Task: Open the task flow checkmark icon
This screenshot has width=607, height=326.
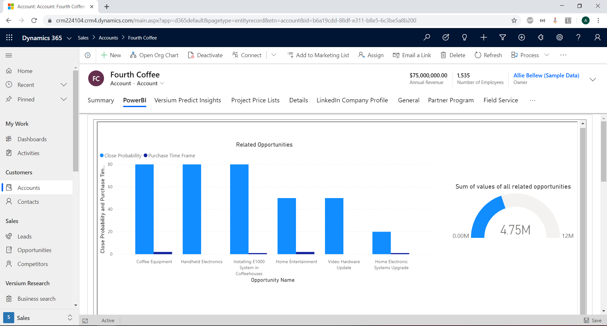Action: click(x=446, y=38)
